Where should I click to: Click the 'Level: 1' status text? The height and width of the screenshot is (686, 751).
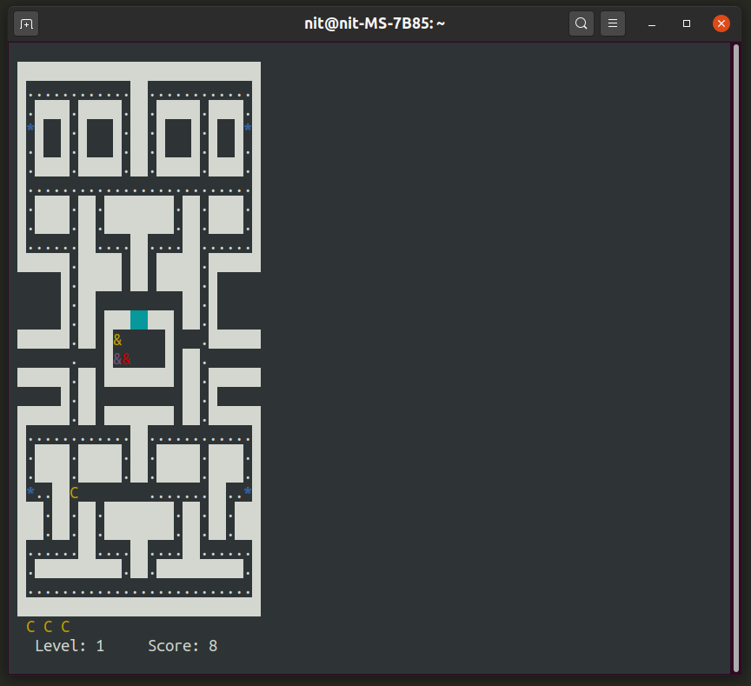[70, 646]
